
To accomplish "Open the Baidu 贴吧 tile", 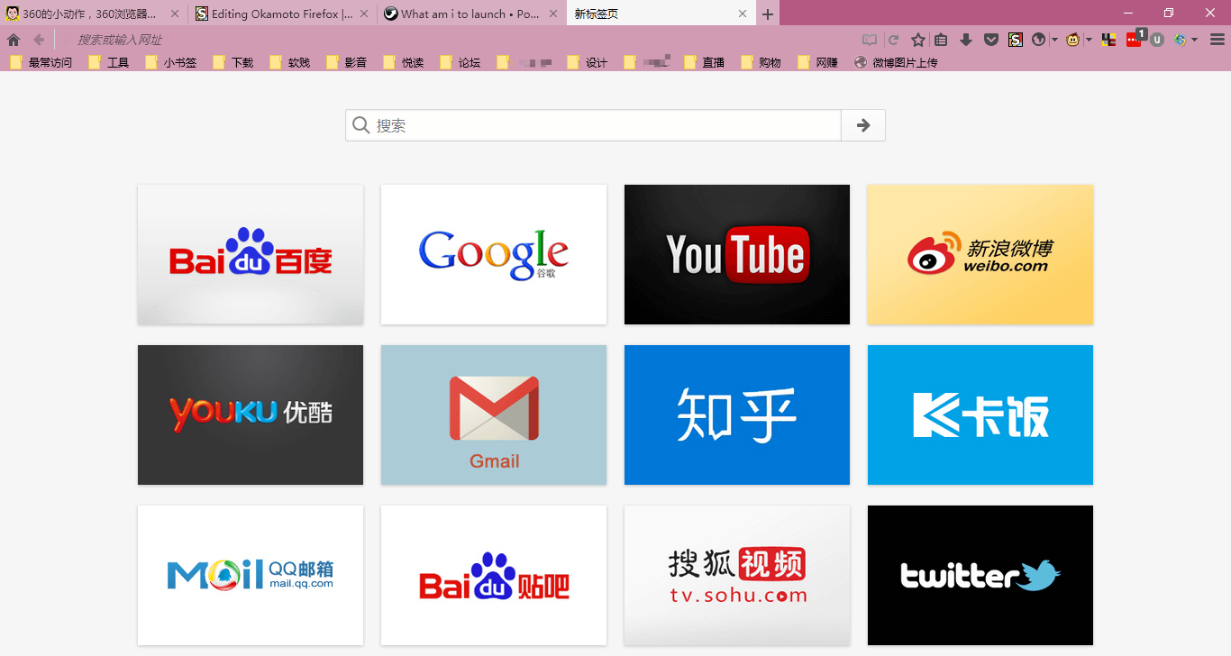I will [x=494, y=575].
